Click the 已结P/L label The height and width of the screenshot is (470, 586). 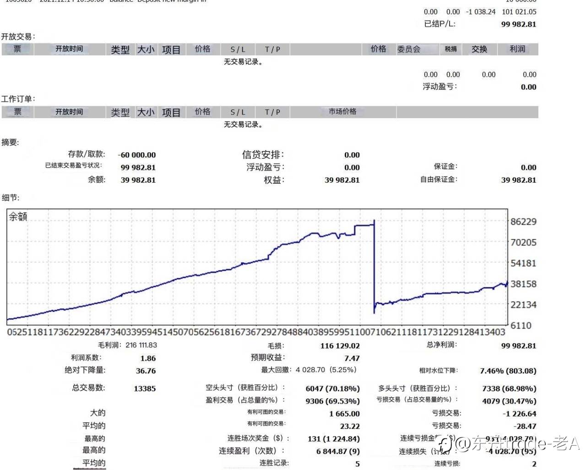440,24
